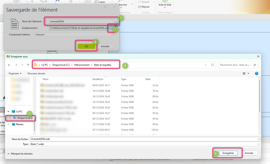Sort files by the Modifié le column
Image resolution: width=270 pixels, height=164 pixels.
[x=98, y=79]
